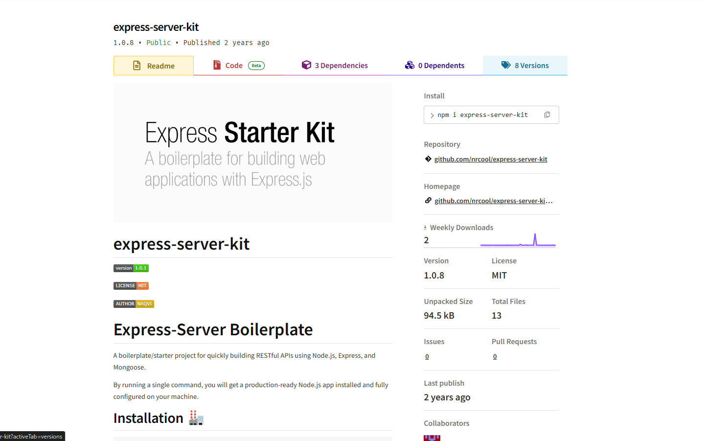Open the 8 Versions tab
Image resolution: width=705 pixels, height=441 pixels.
tap(525, 66)
